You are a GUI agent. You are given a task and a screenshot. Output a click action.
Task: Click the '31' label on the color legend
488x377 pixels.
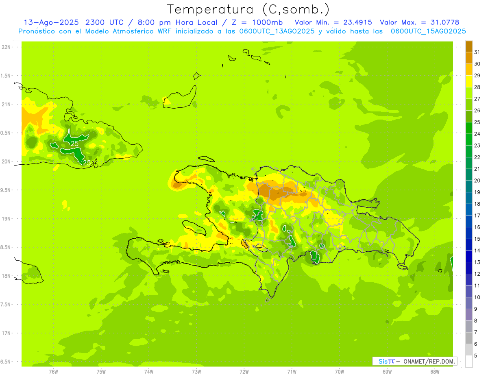pyautogui.click(x=477, y=52)
